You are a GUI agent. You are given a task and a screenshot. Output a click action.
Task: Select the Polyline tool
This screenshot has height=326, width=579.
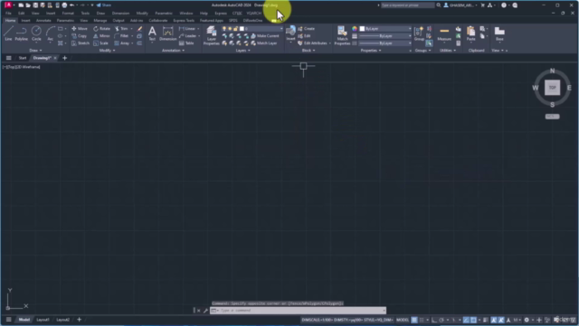click(x=22, y=34)
